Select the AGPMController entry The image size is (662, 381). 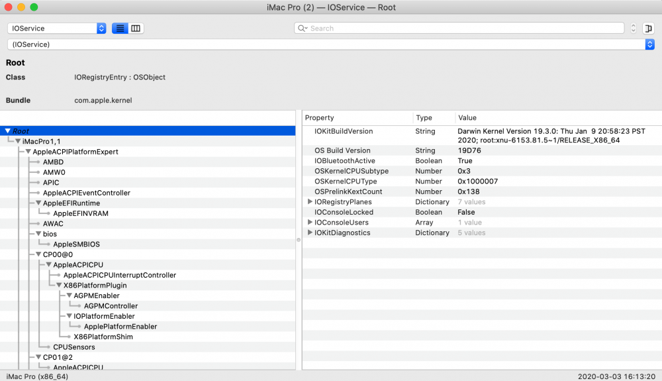[x=111, y=306]
